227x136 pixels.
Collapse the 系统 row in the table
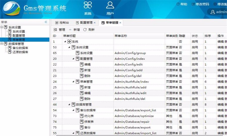(65, 42)
